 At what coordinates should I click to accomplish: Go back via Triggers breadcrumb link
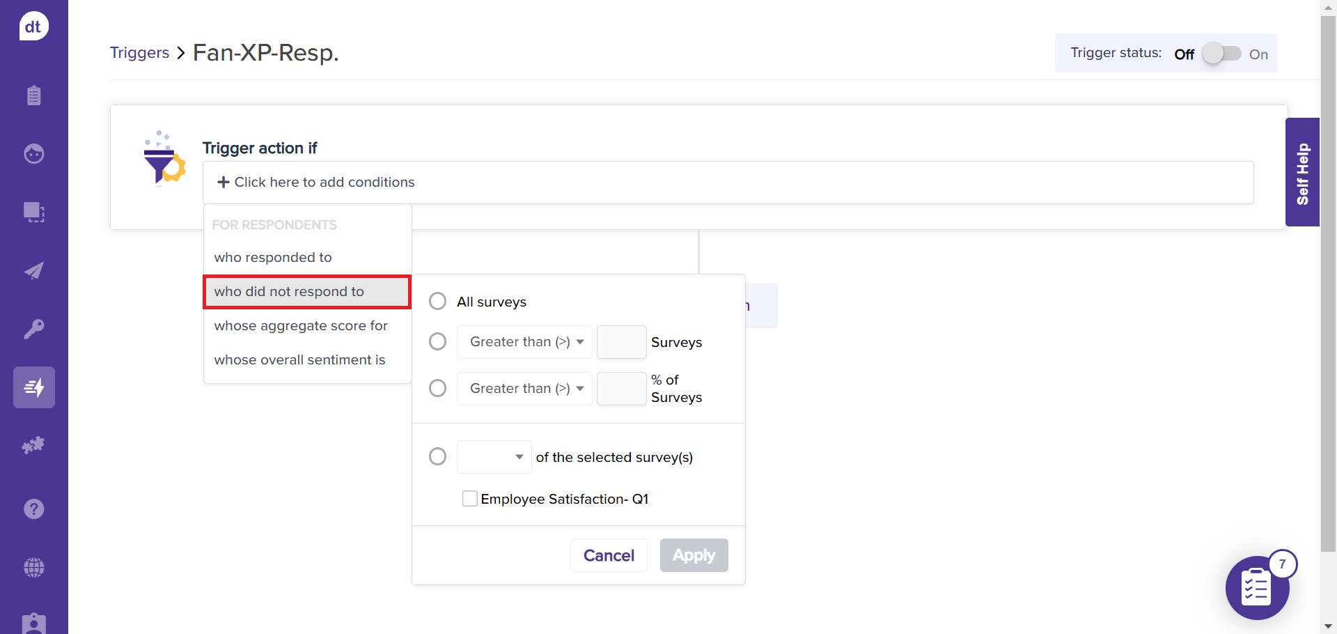pos(139,53)
